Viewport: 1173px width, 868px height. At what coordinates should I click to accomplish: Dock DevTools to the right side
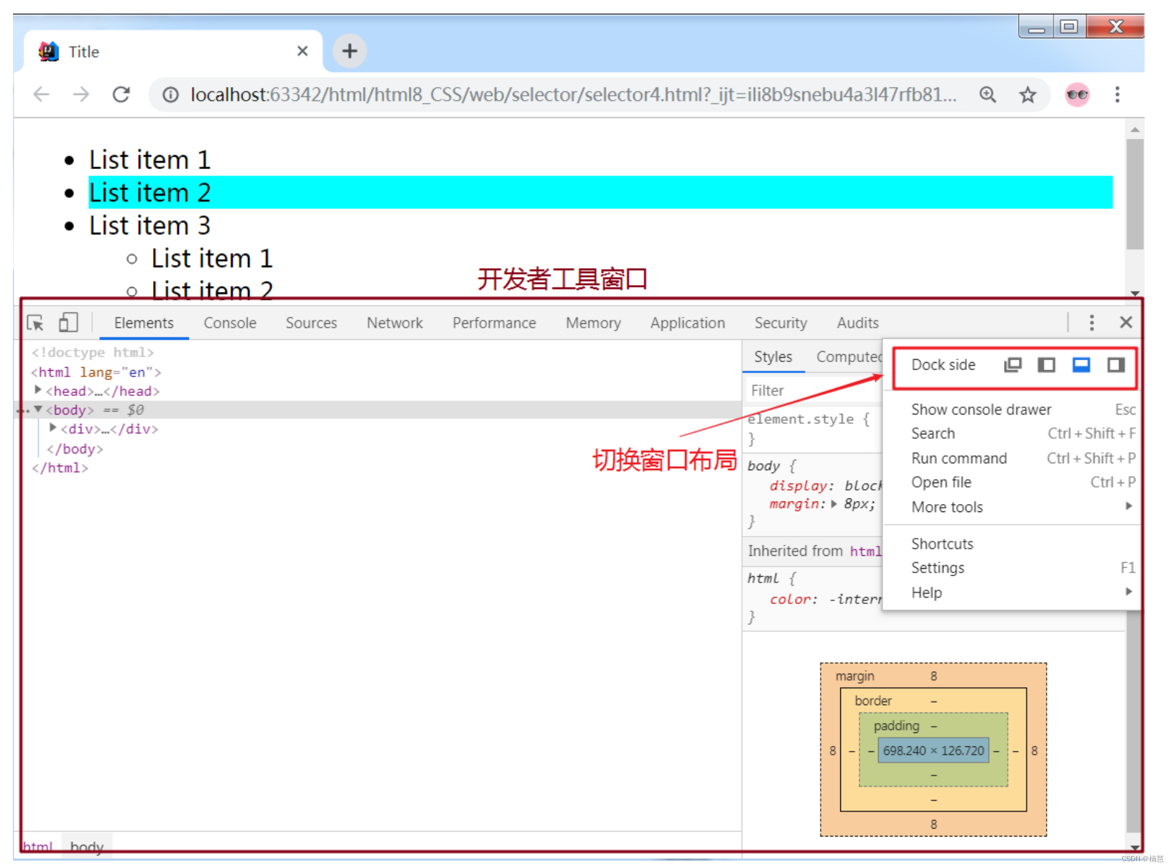point(1116,365)
